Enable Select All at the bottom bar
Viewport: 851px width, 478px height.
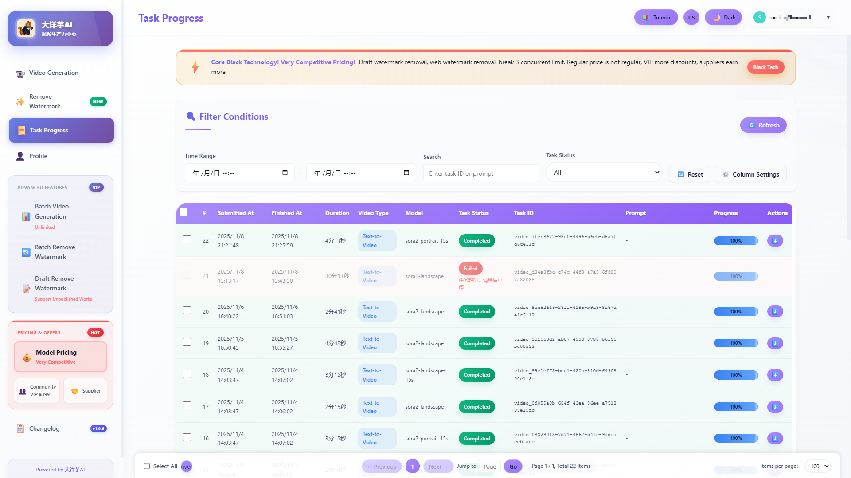147,466
